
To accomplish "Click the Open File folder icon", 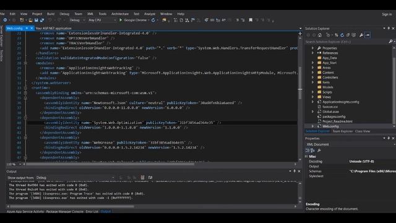I will 30,20.
